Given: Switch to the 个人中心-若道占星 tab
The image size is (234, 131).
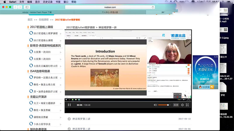Looking at the screenshot, I should pyautogui.click(x=110, y=12).
